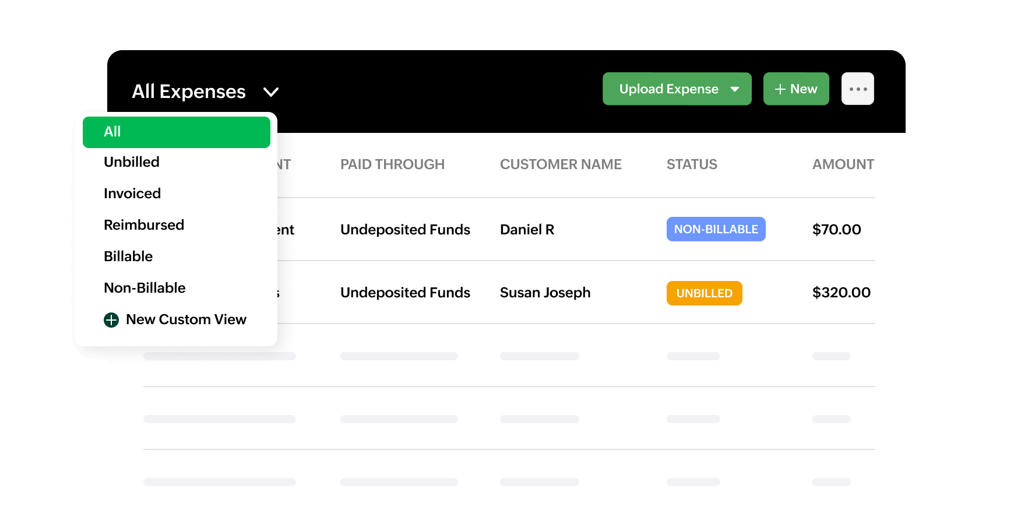
Task: Open New Custom View
Action: pos(186,319)
